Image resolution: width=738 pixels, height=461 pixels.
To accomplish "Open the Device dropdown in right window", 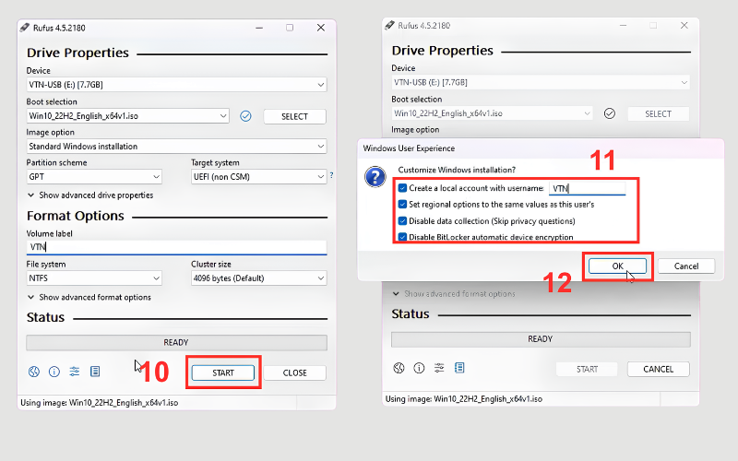I will tap(541, 82).
